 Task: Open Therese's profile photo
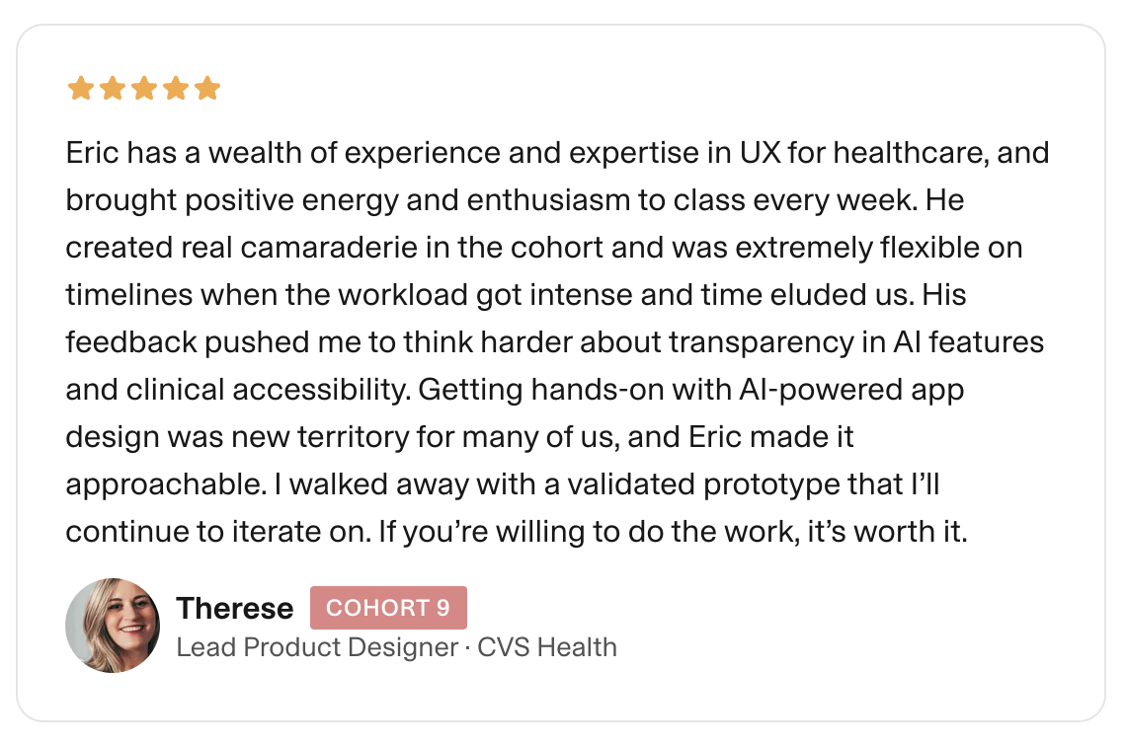[113, 626]
